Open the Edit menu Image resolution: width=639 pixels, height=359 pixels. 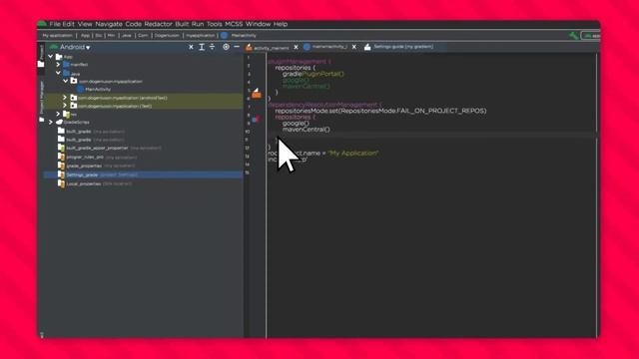pos(69,24)
